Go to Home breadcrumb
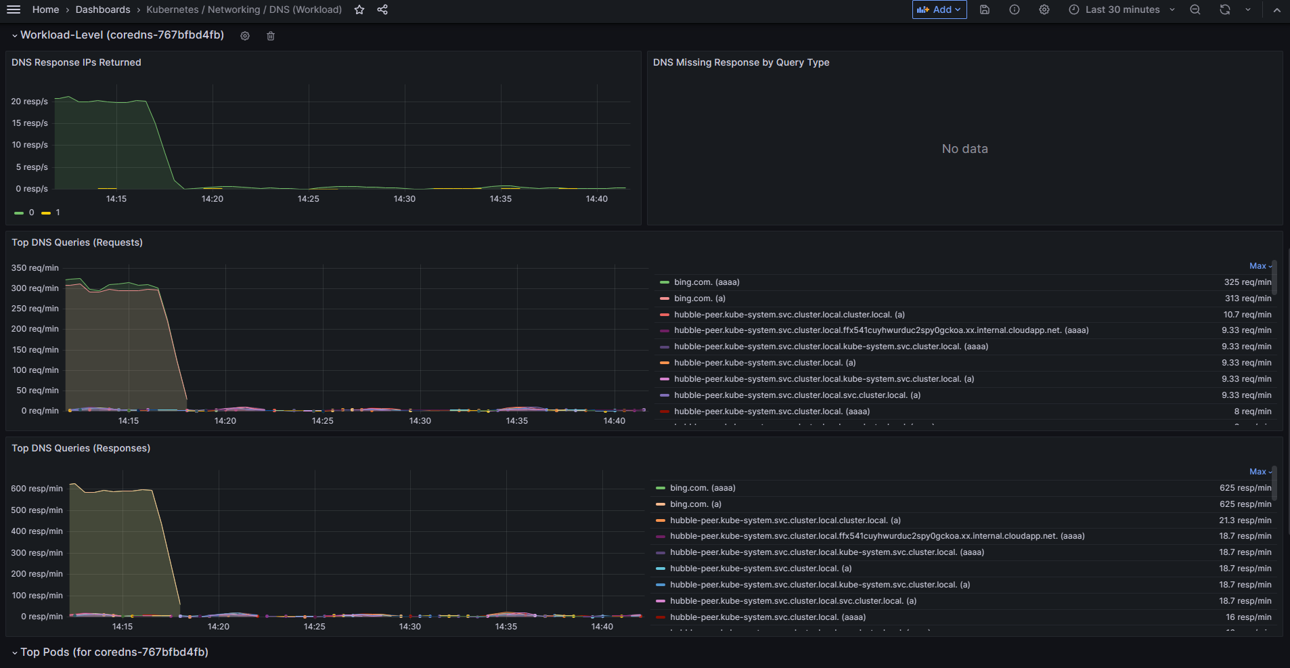1290x668 pixels. [x=45, y=9]
